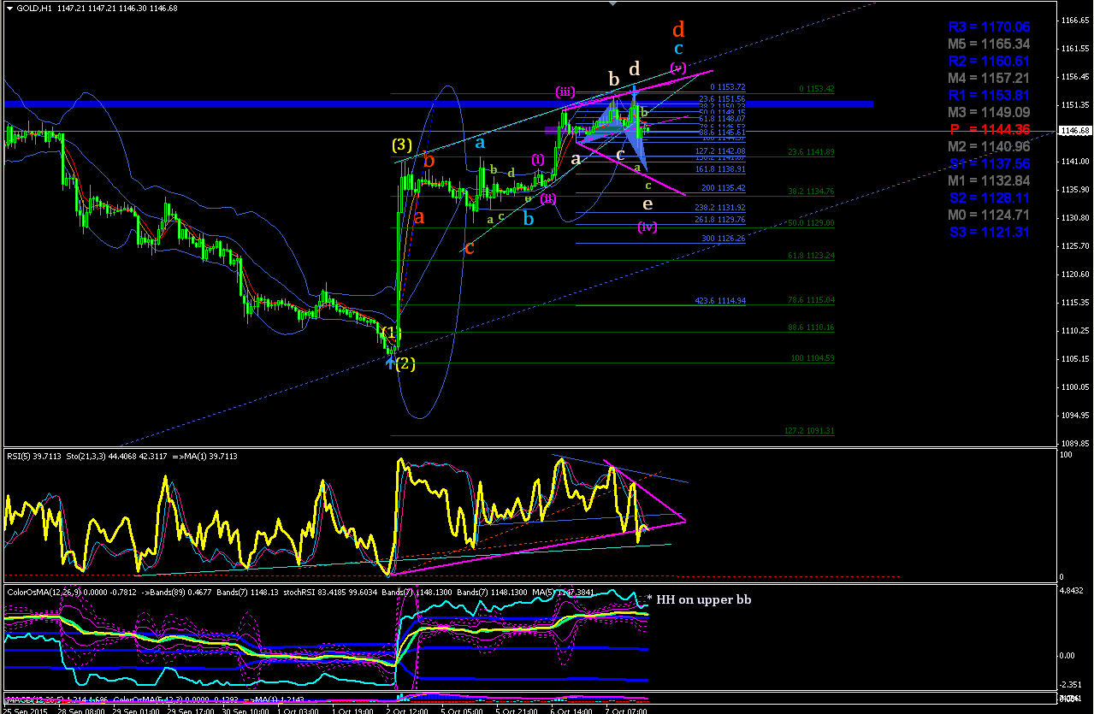Select the yellow (3) wave label

tap(403, 145)
